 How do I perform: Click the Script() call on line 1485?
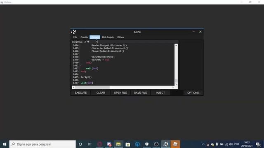tap(86, 77)
